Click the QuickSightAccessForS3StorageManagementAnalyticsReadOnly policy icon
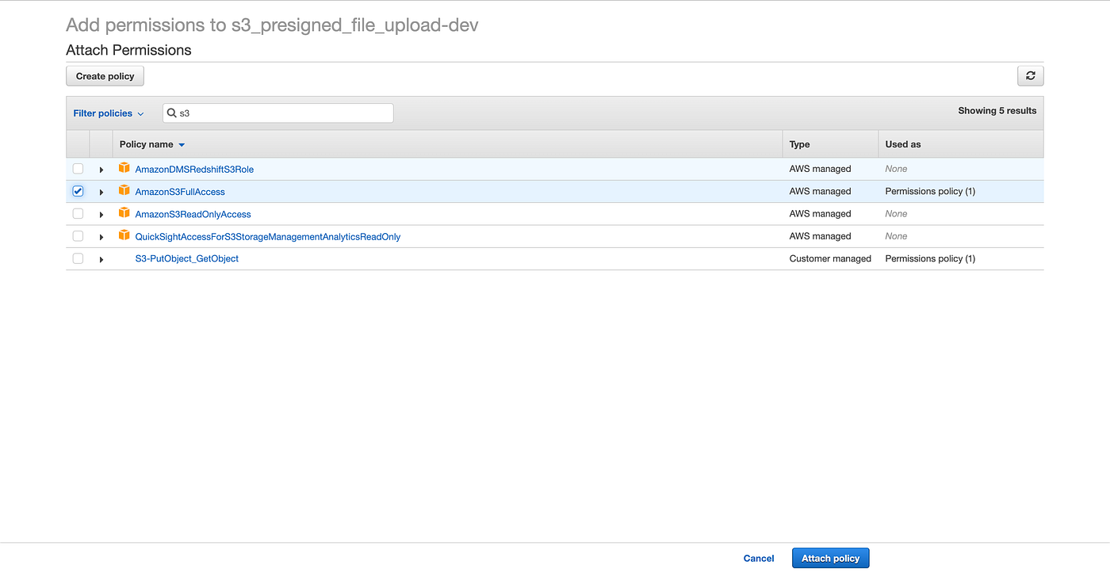Viewport: 1110px width, 573px height. [x=124, y=235]
